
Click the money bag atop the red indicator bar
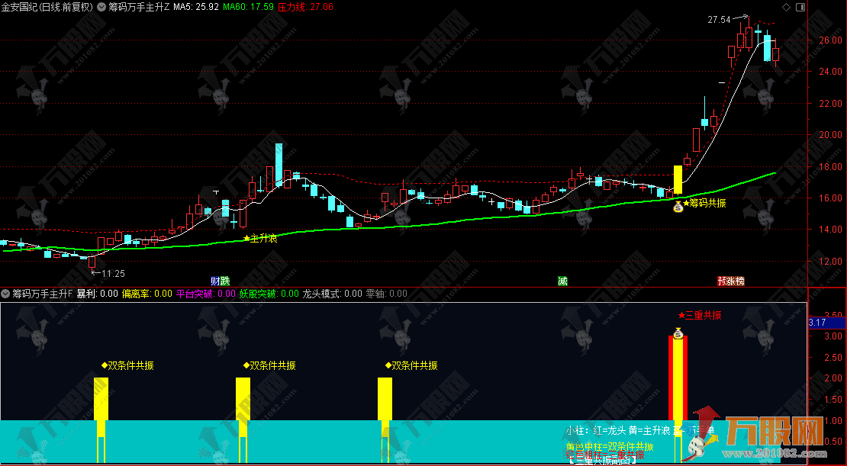pyautogui.click(x=678, y=333)
